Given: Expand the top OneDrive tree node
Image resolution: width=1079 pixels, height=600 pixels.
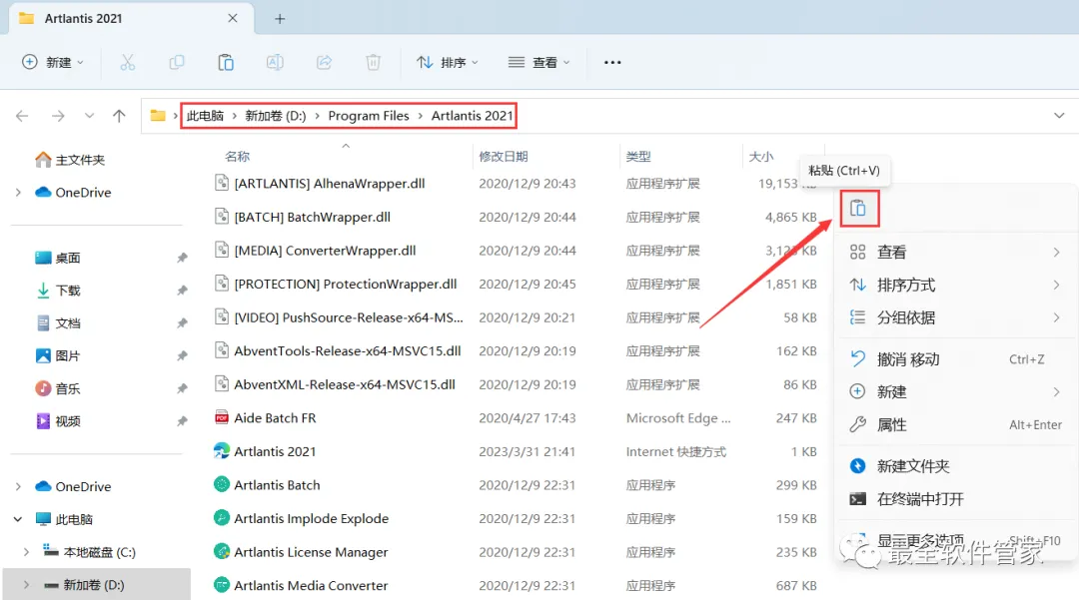Looking at the screenshot, I should click(x=18, y=193).
